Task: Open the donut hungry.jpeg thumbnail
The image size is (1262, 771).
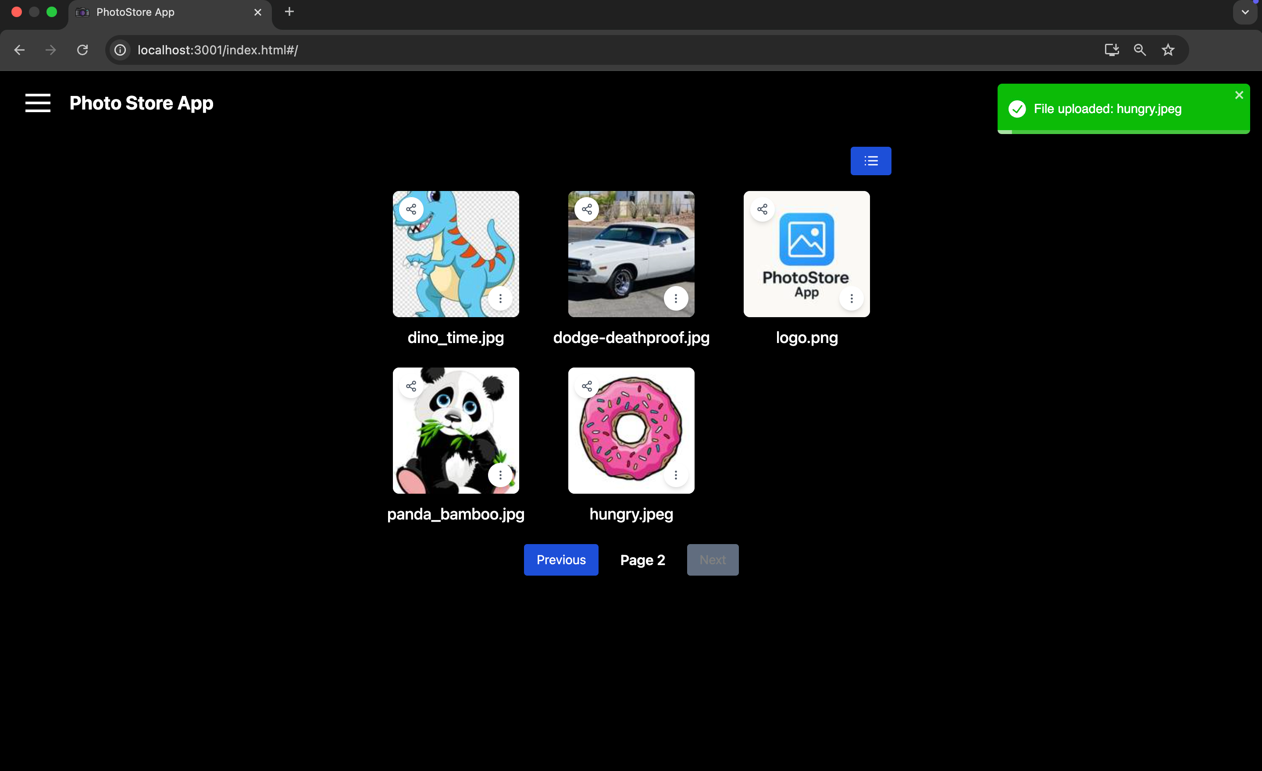Action: coord(631,430)
